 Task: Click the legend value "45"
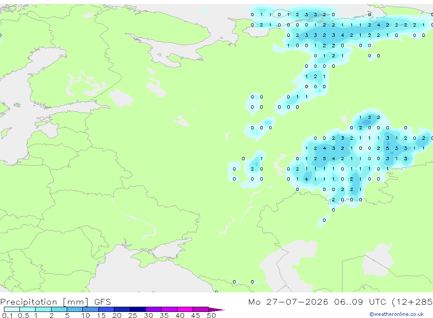click(196, 315)
